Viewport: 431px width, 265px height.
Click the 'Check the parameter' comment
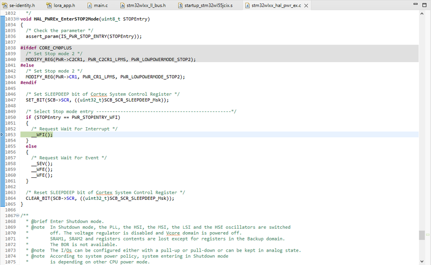(x=59, y=31)
